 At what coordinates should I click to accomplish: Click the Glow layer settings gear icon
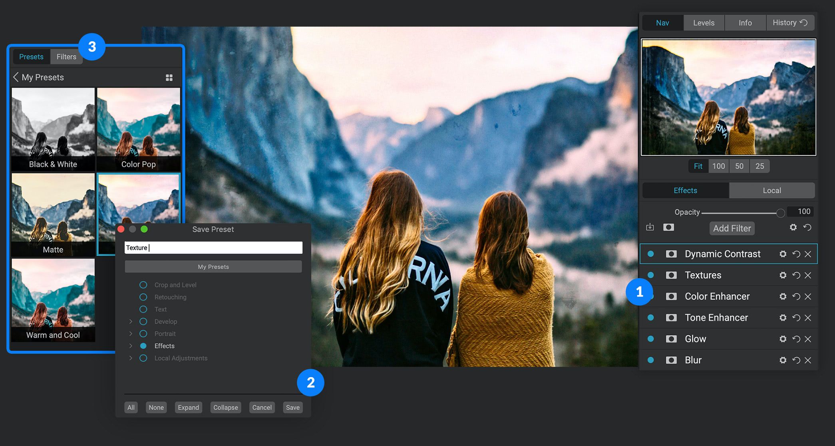783,338
